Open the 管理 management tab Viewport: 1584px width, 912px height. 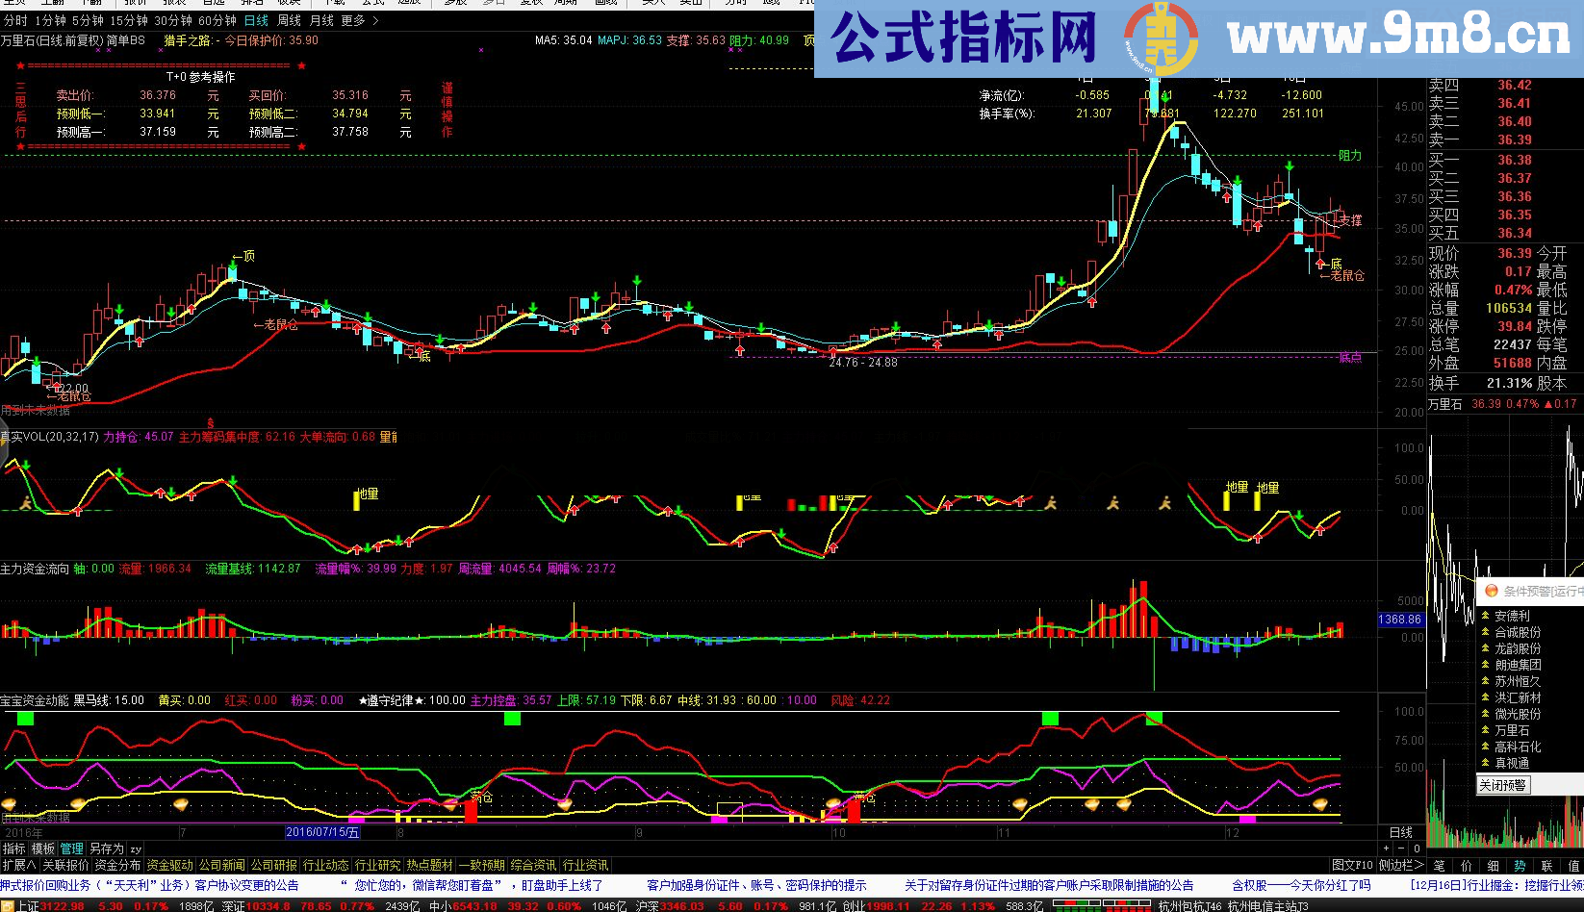tap(72, 849)
